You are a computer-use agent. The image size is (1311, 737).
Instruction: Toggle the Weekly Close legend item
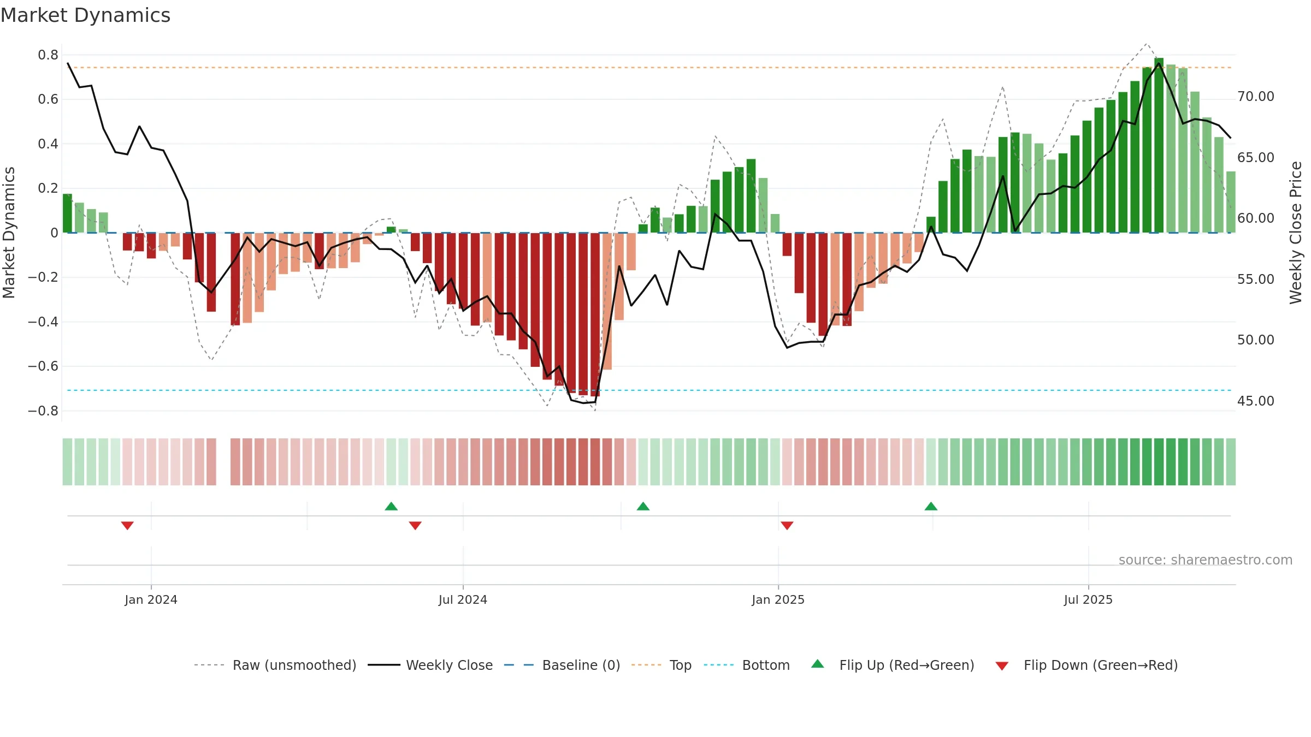[x=430, y=665]
